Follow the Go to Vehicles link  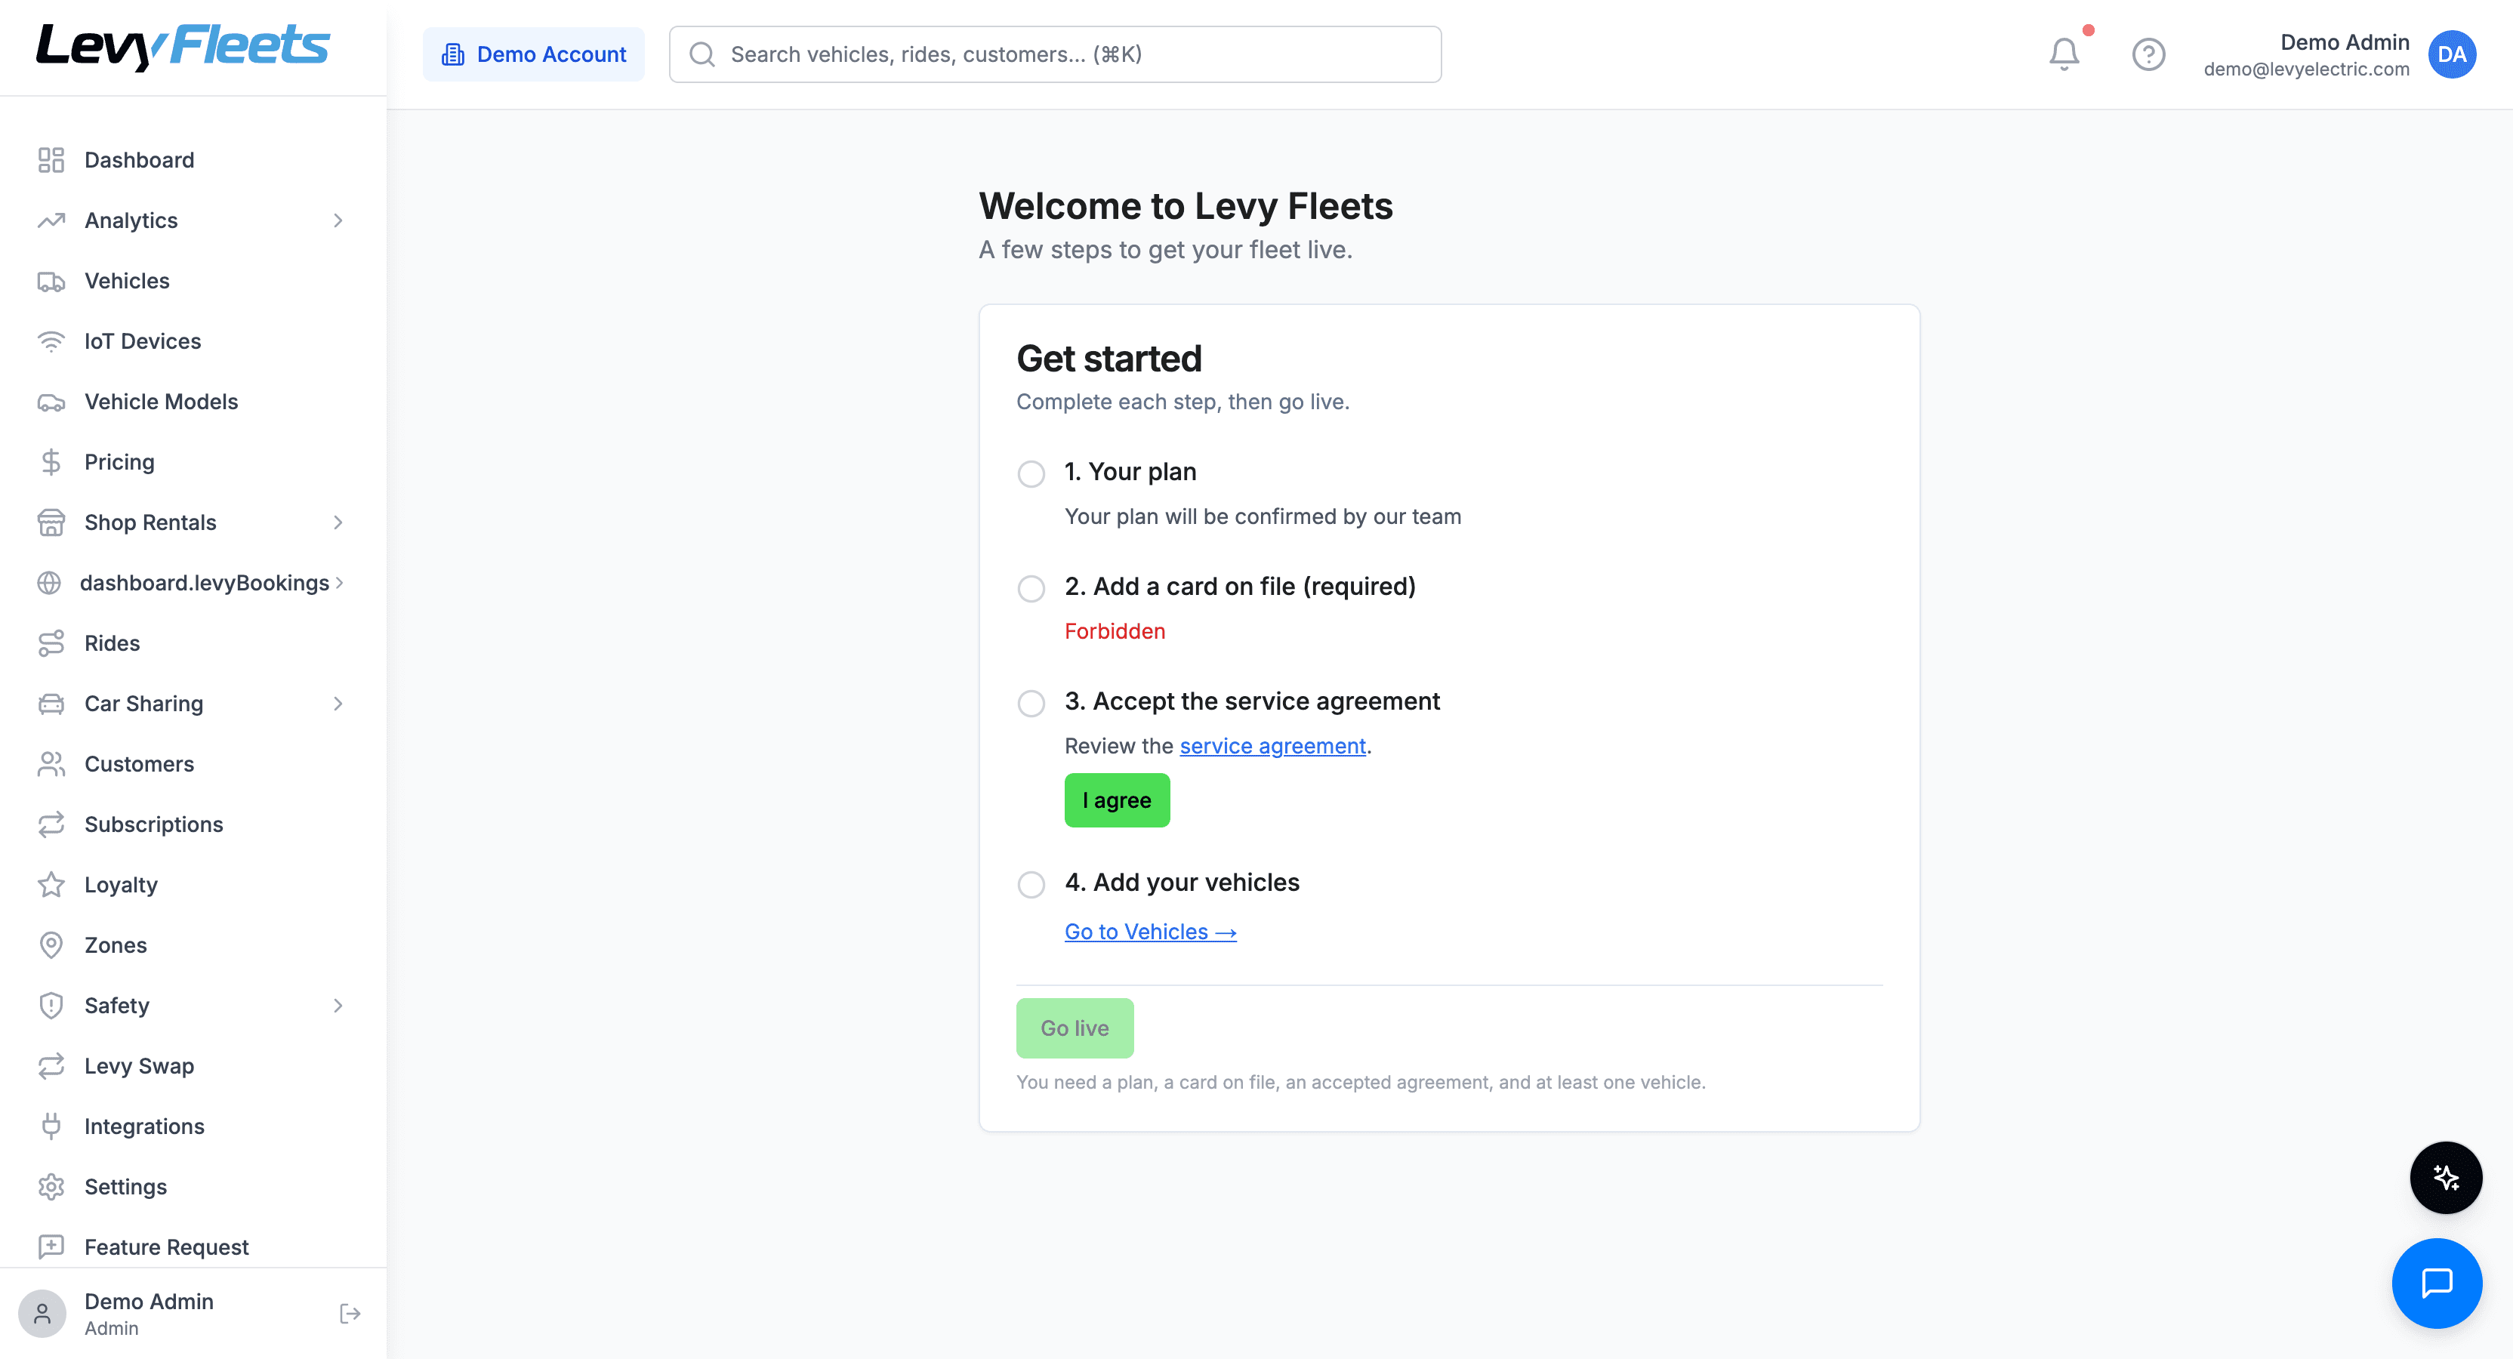pyautogui.click(x=1150, y=932)
